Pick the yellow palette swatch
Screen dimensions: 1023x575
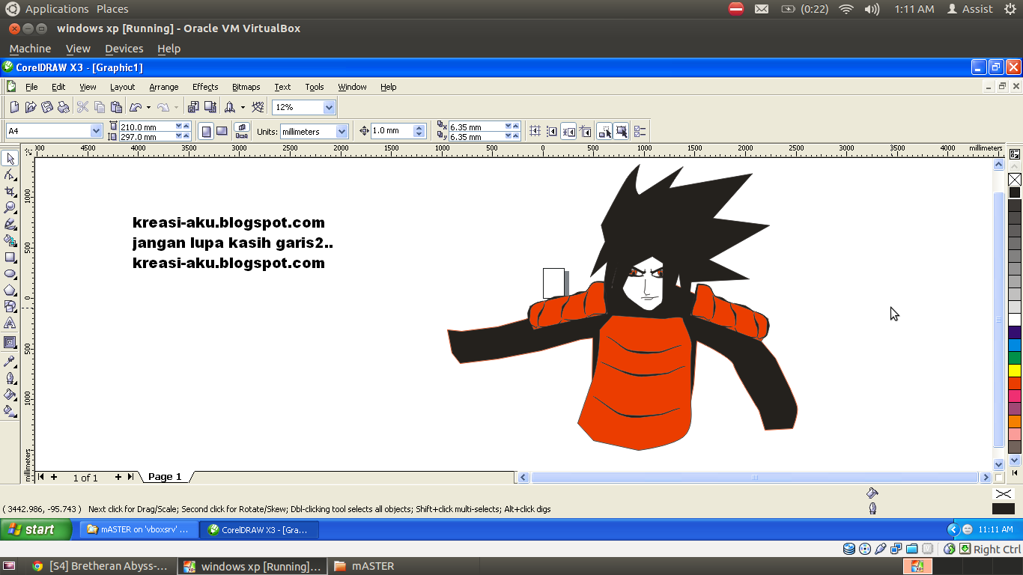coord(1015,370)
